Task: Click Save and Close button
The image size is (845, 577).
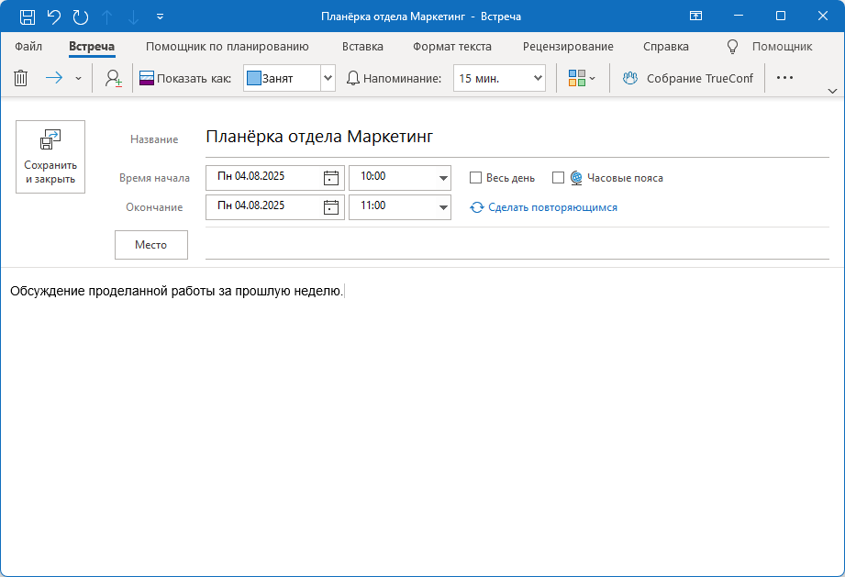Action: pos(50,157)
